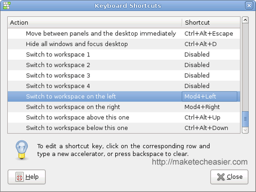Viewport: 256px width, 192px height.
Task: Click the keyboard grid icon in title bar
Action: pyautogui.click(x=6, y=5)
